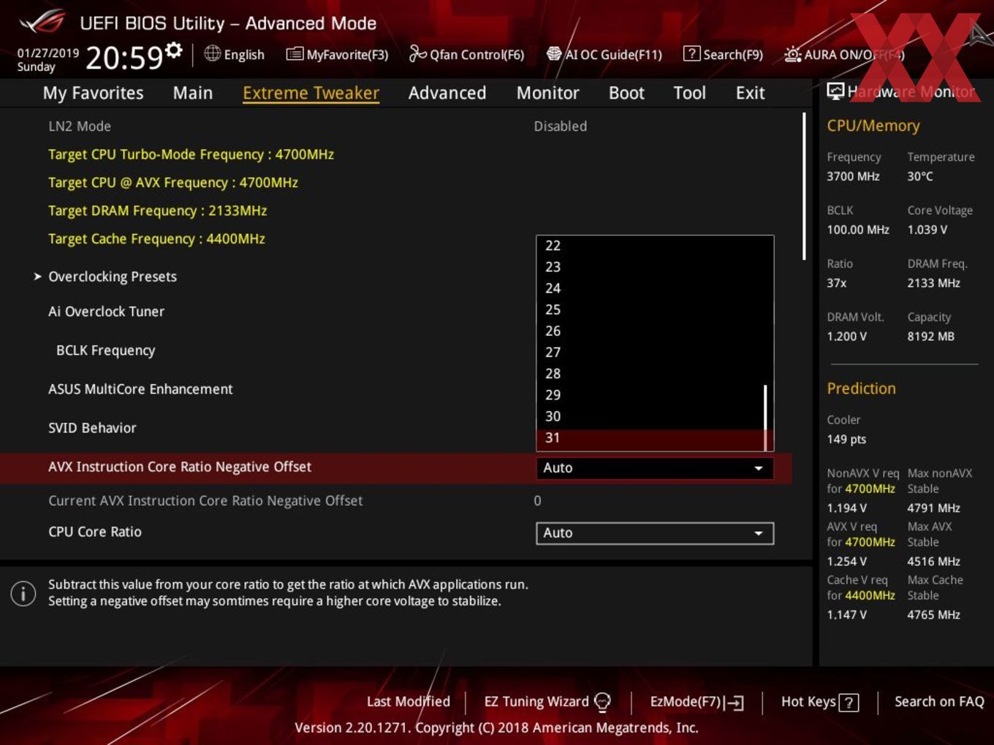
Task: Click the AURA light icon
Action: pyautogui.click(x=792, y=54)
